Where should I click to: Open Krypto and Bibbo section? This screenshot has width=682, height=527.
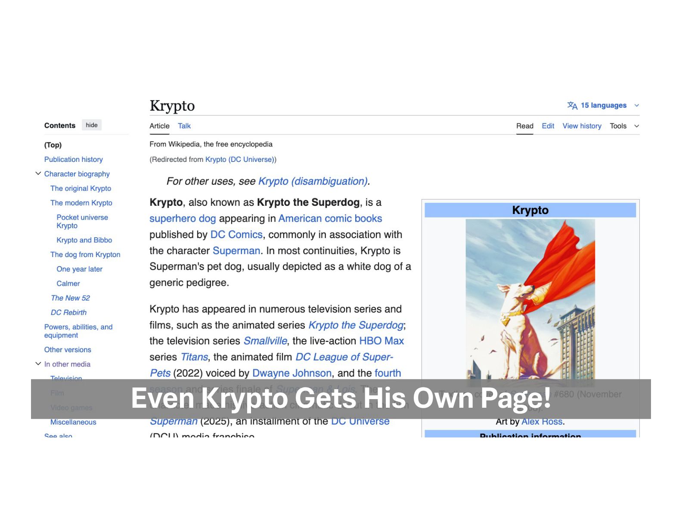[84, 240]
